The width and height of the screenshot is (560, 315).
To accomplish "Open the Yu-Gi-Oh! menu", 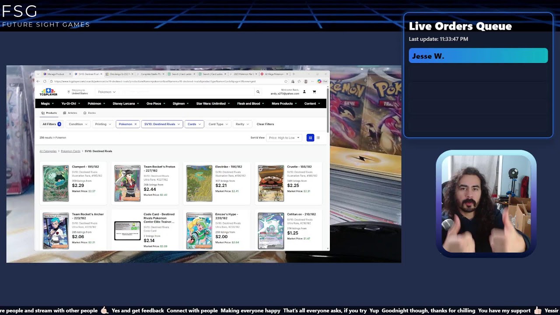I will pos(70,104).
